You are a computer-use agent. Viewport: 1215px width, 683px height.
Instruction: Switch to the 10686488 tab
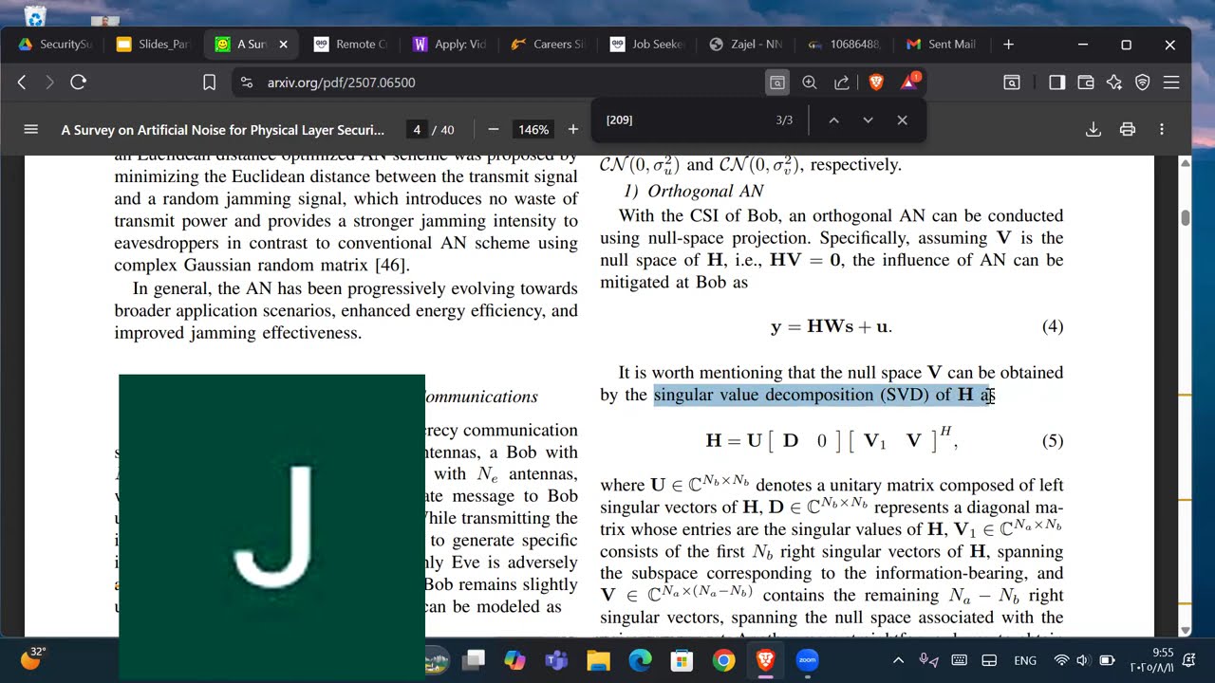(845, 45)
